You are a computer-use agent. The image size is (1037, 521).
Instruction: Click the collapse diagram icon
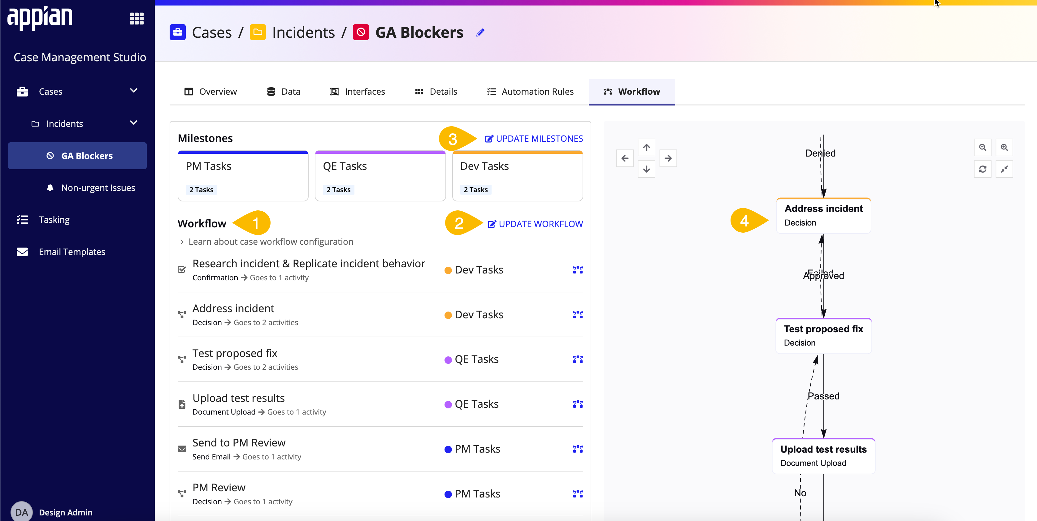[1004, 169]
